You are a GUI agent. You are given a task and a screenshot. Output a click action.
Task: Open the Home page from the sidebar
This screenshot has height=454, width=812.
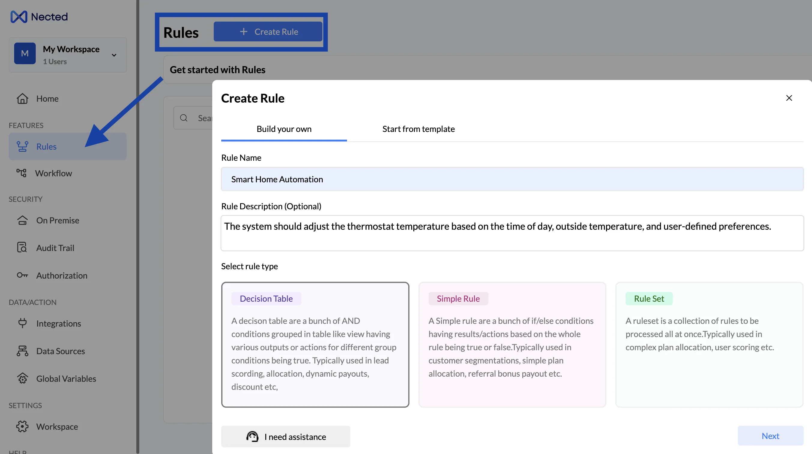coord(47,99)
